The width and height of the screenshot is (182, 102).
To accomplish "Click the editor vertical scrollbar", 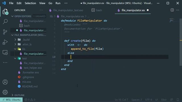I will tap(181, 42).
